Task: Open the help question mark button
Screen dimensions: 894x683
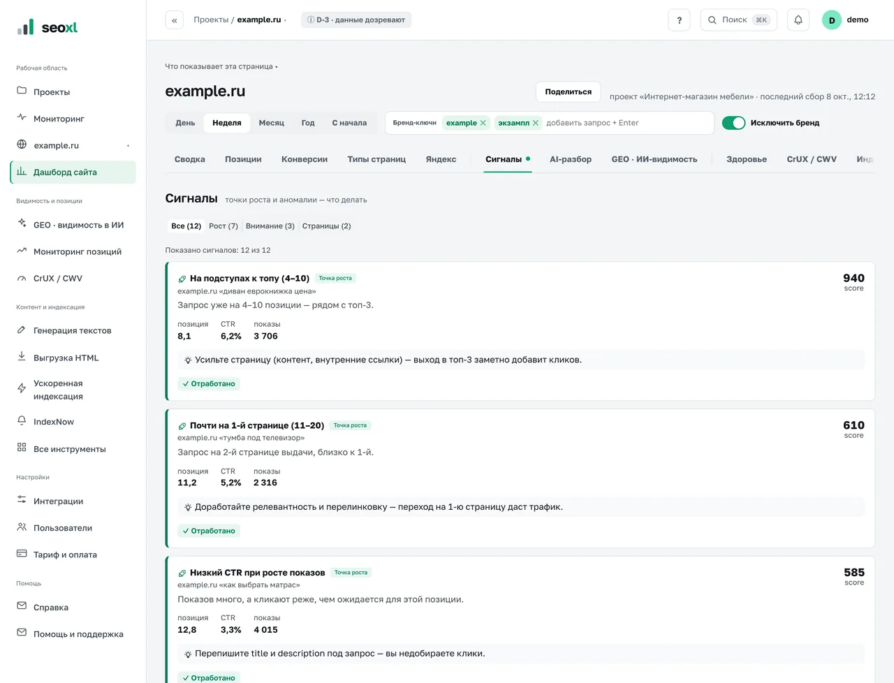Action: click(x=679, y=20)
